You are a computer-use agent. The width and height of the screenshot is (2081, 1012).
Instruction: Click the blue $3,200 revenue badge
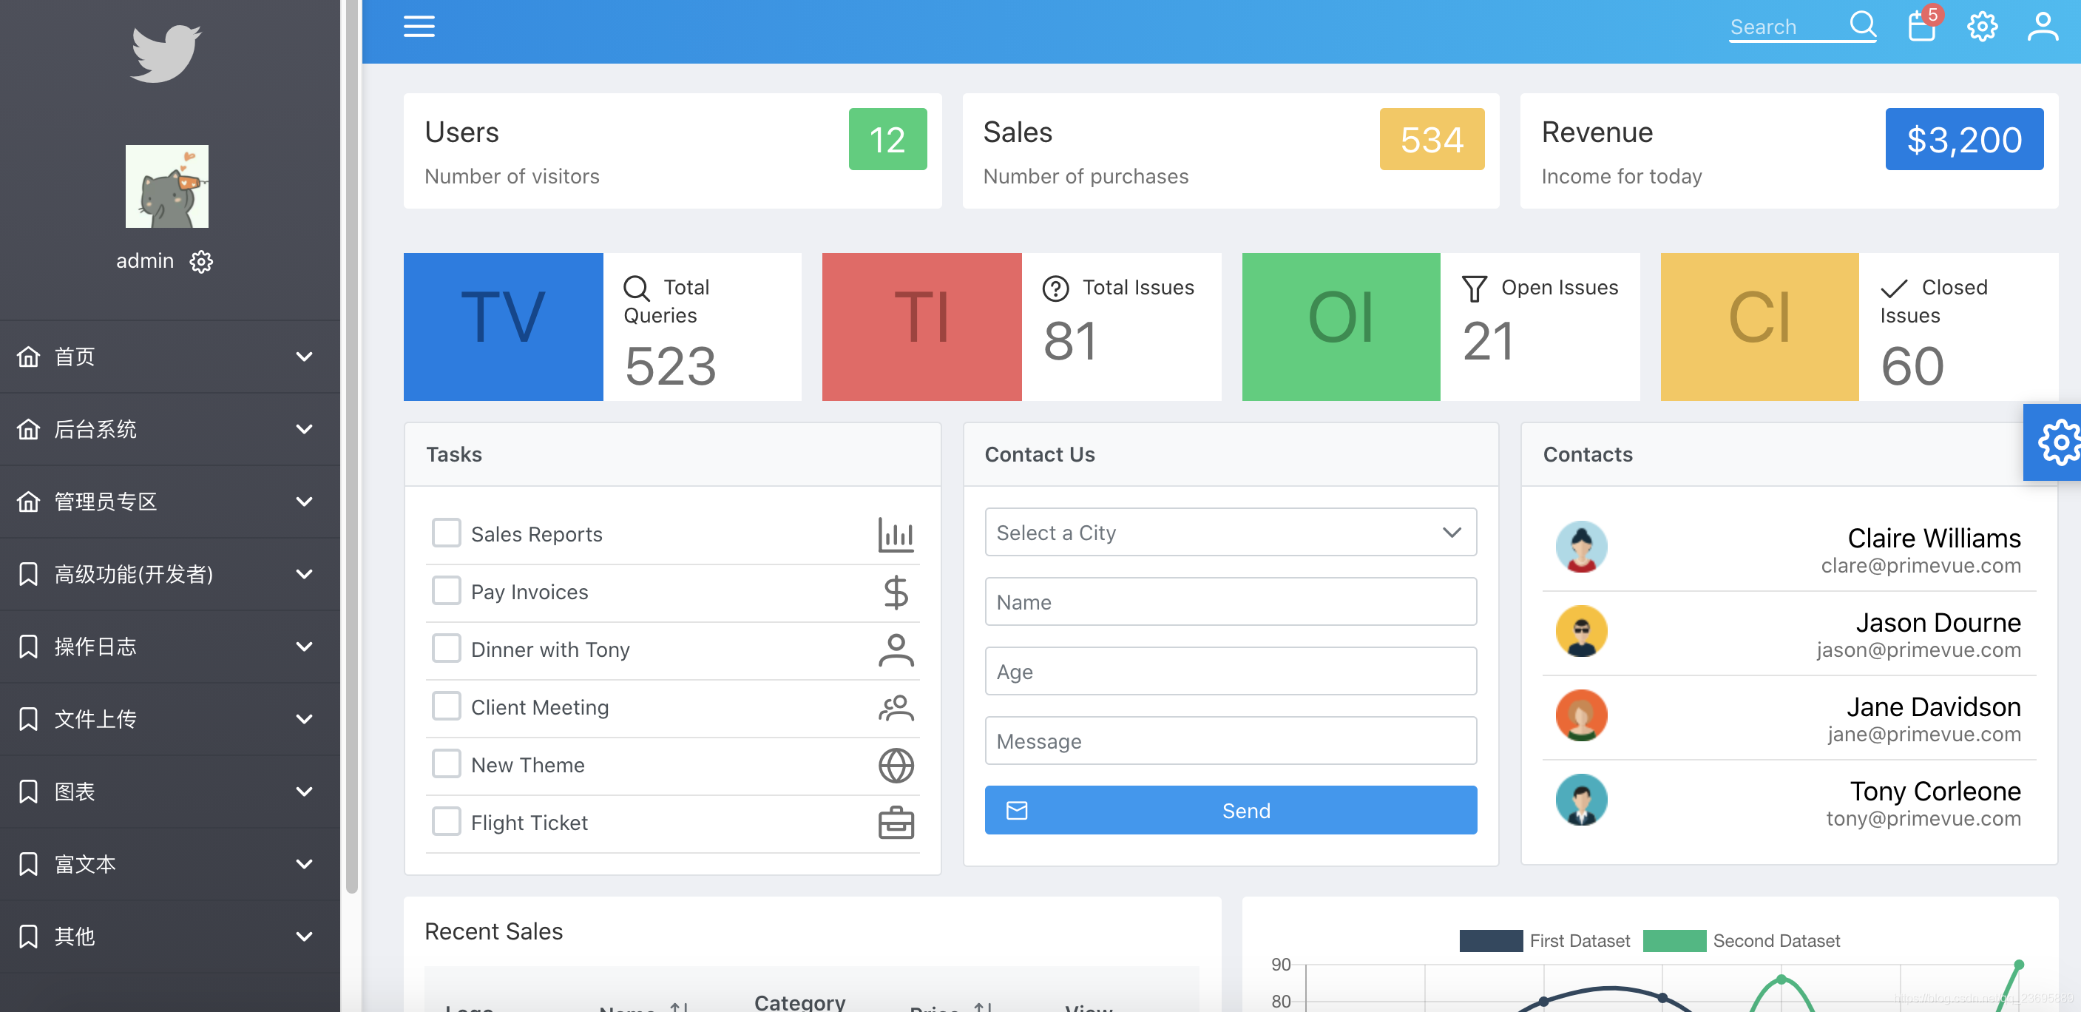(x=1964, y=139)
